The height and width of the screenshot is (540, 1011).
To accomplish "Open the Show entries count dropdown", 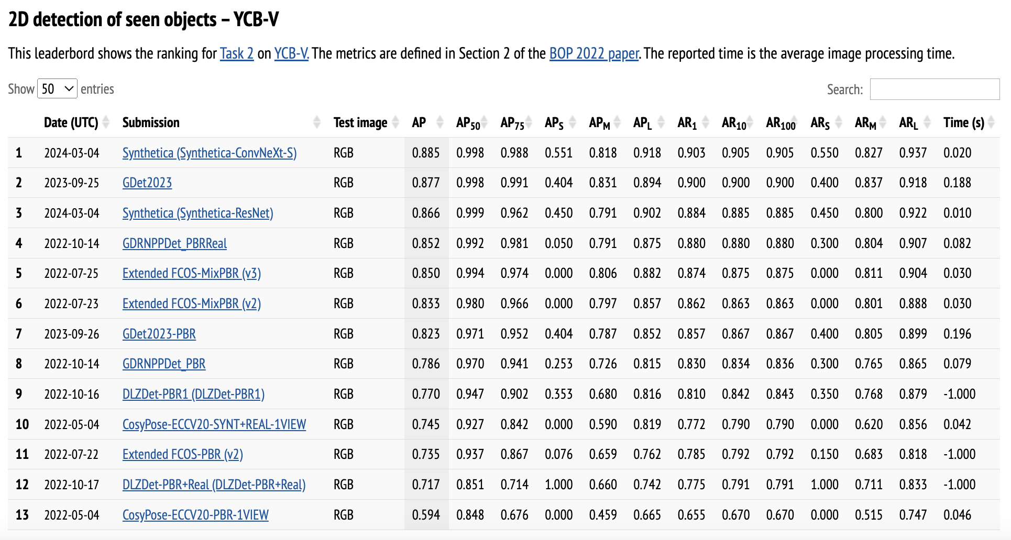I will (57, 89).
